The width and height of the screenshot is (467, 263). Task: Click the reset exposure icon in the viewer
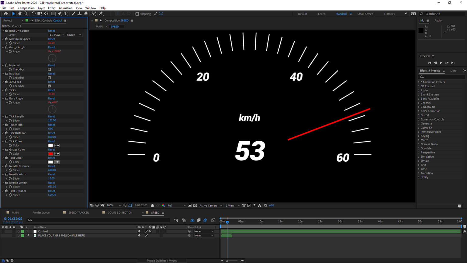point(265,205)
